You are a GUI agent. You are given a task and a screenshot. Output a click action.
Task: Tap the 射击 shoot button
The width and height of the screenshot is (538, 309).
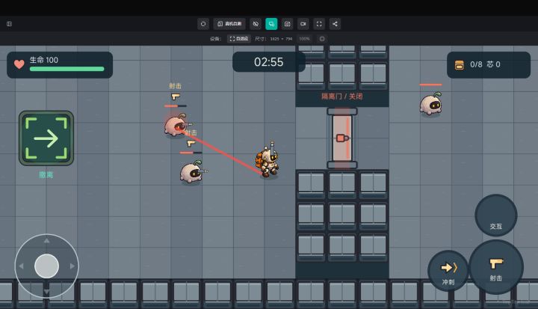click(496, 267)
